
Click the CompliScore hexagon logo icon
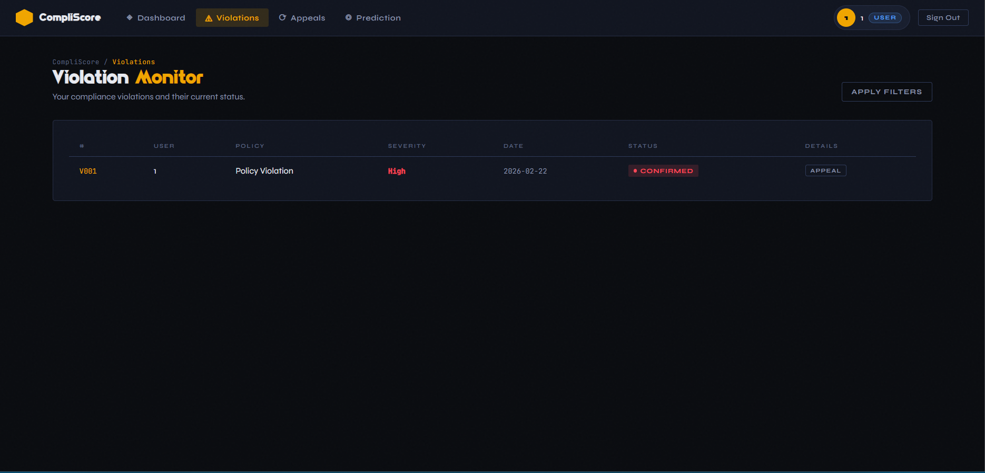tap(24, 18)
